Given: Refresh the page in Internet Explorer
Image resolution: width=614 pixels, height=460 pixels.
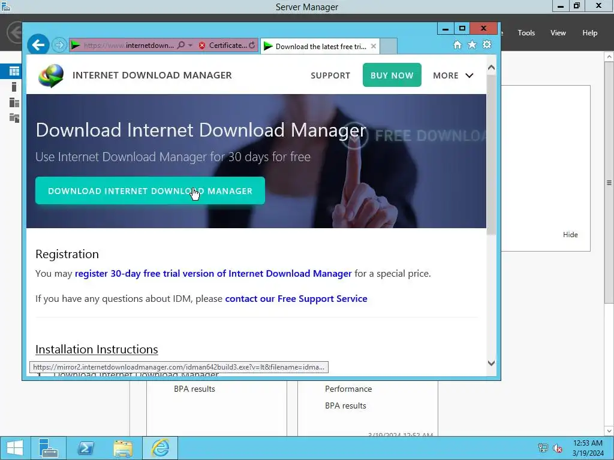Looking at the screenshot, I should coord(252,46).
